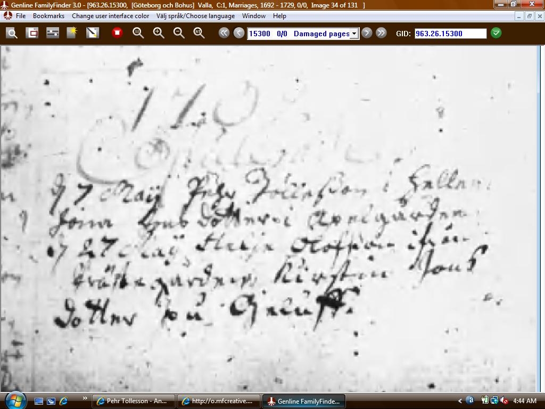This screenshot has width=545, height=409.
Task: Launch Internet Explorer from quick launch
Action: [x=64, y=402]
